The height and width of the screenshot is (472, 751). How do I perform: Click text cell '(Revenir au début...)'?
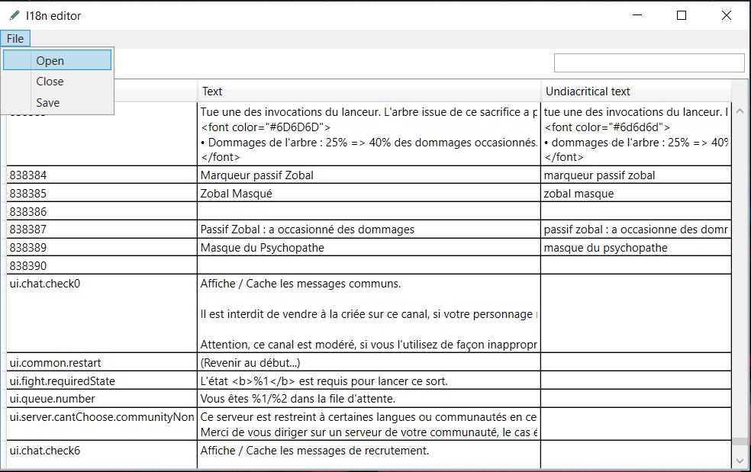point(369,363)
